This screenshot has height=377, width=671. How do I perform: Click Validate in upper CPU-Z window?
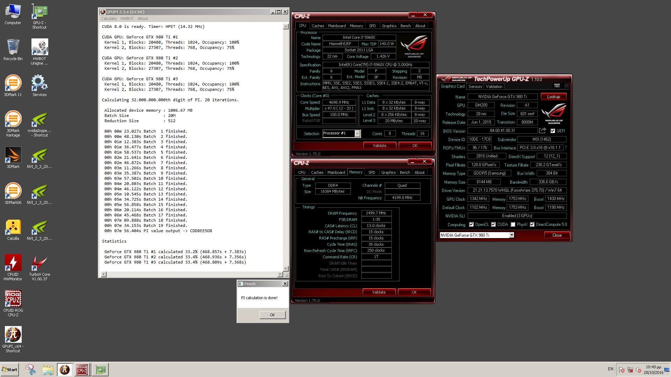380,146
